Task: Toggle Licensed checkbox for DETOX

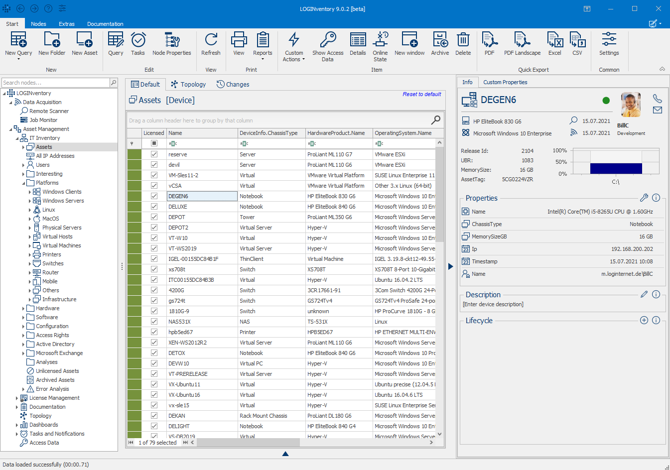Action: pos(154,353)
